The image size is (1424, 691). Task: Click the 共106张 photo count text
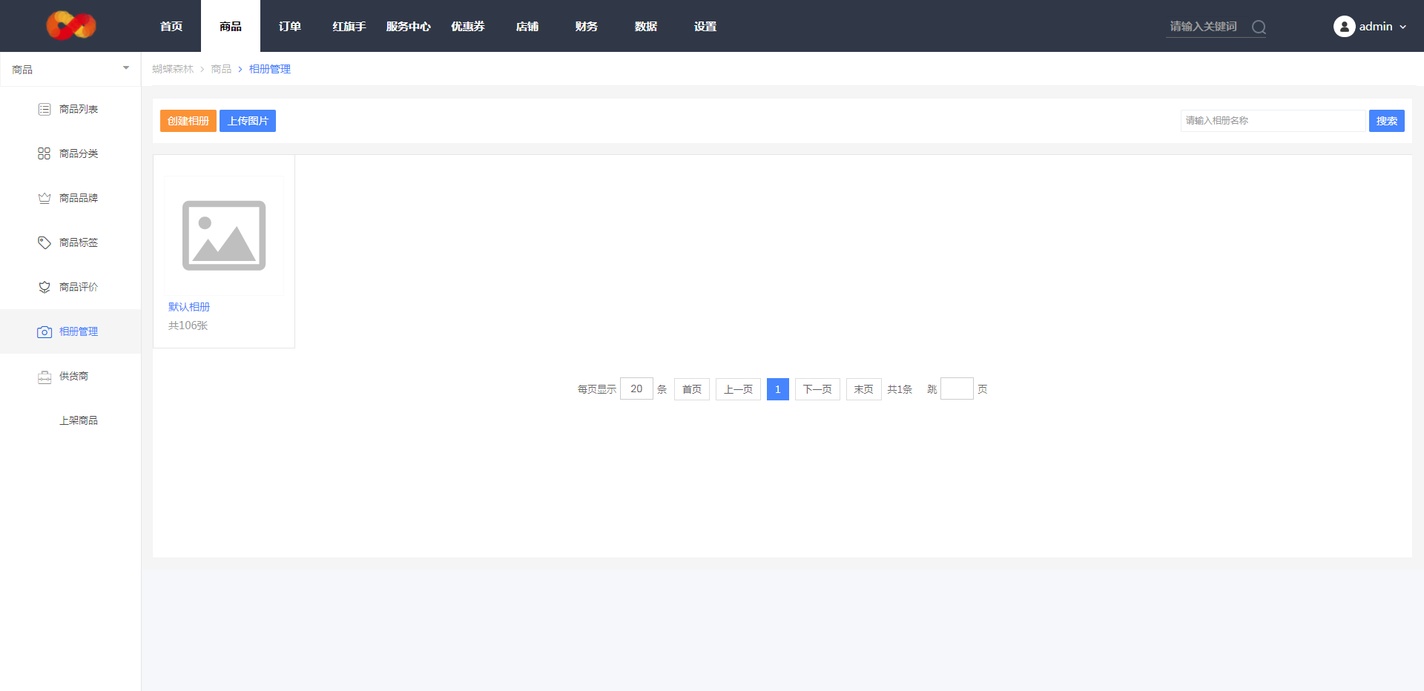pos(188,325)
